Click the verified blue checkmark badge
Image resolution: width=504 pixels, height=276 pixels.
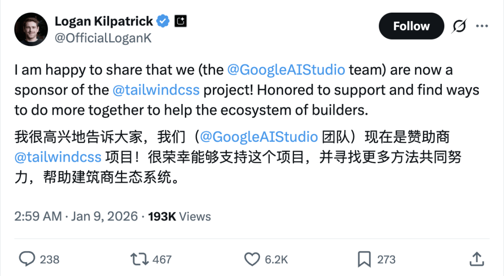162,21
